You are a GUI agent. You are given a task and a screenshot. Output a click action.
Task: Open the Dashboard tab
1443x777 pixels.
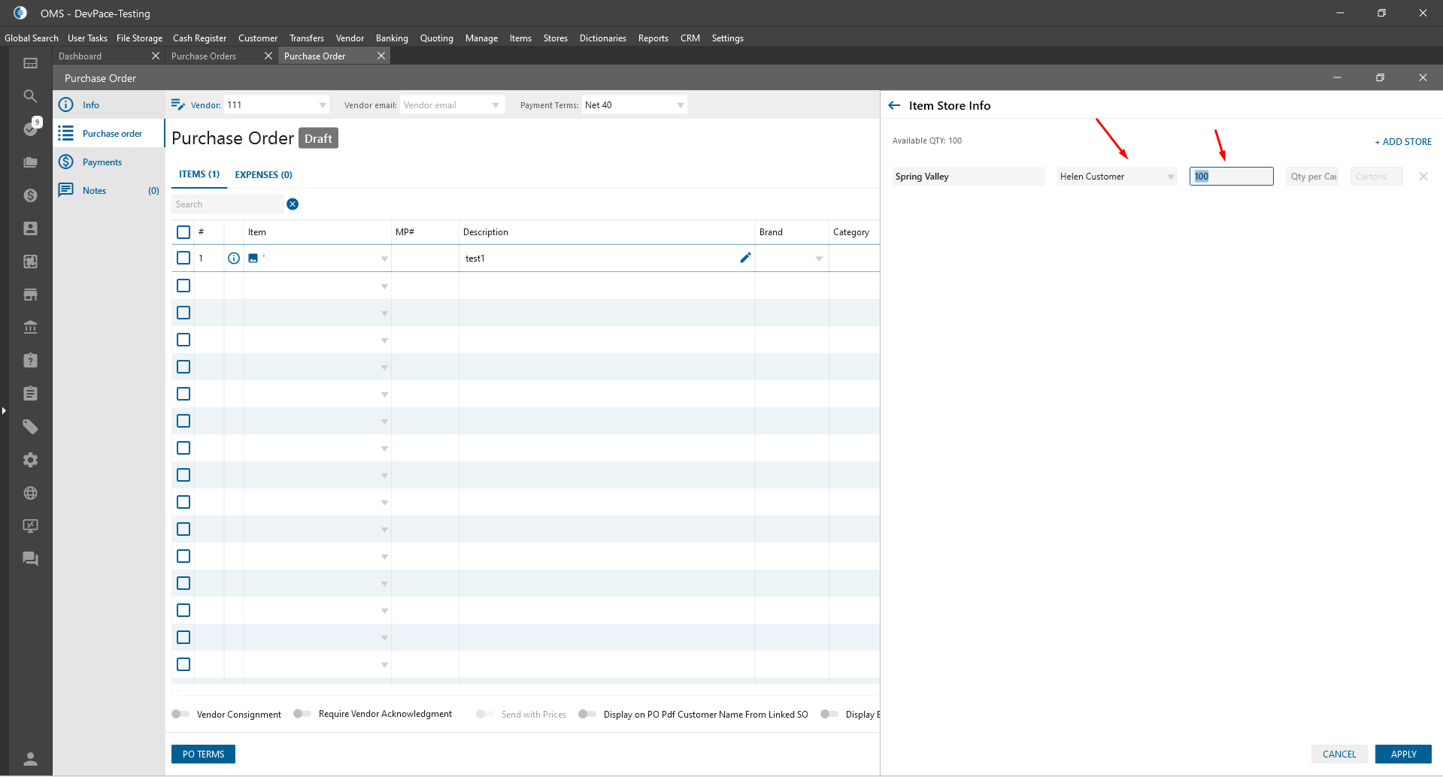coord(109,56)
